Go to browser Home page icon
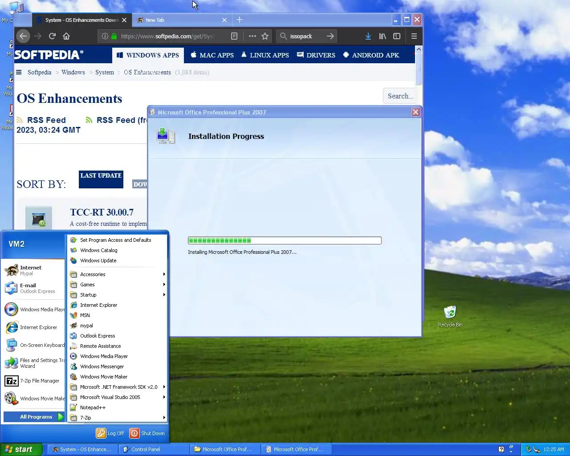This screenshot has width=570, height=456. [66, 36]
